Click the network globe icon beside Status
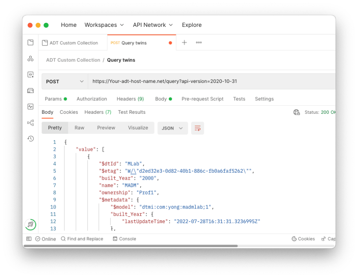Image resolution: width=358 pixels, height=278 pixels. coord(297,112)
